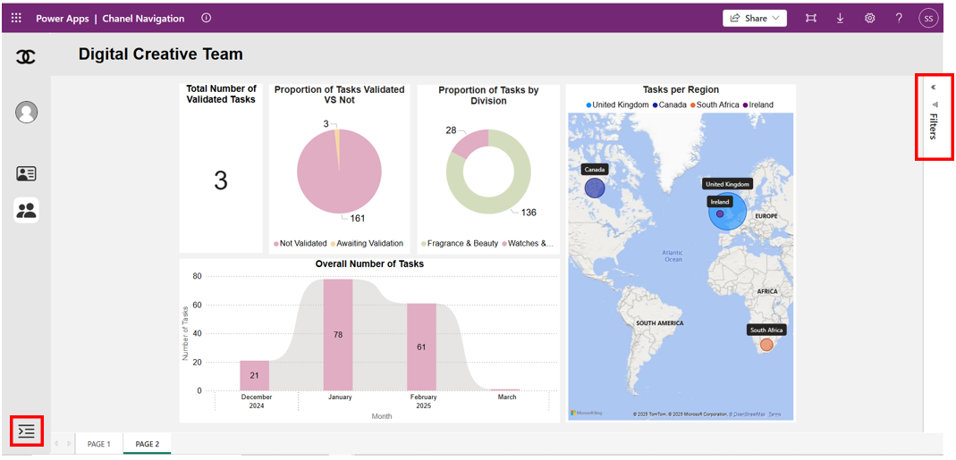
Task: Click the fit-to-screen icon in header
Action: 810,18
